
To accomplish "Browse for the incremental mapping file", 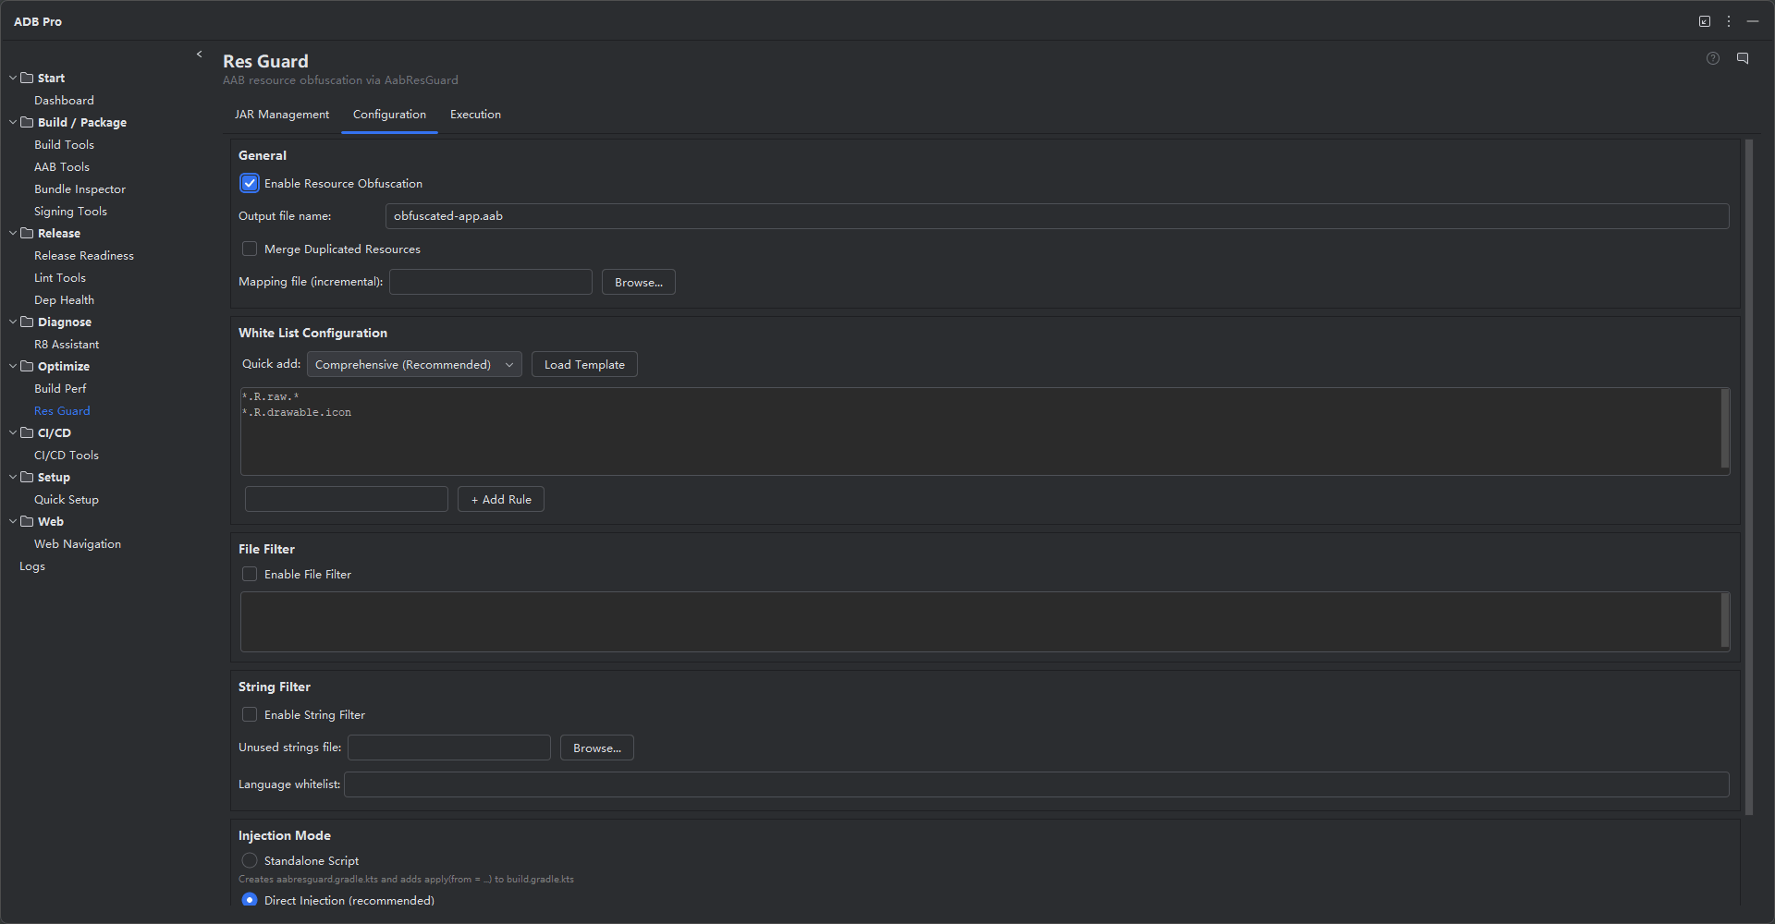I will pos(639,282).
